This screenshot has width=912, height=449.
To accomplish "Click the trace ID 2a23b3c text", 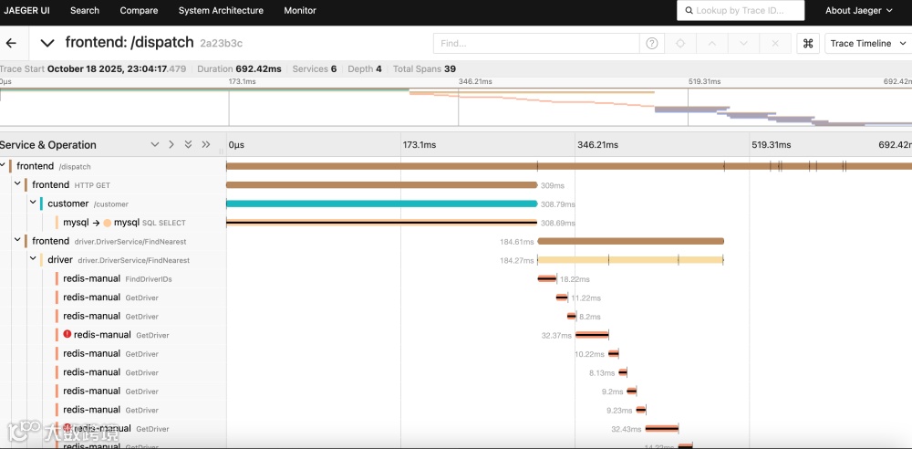I will (x=221, y=43).
